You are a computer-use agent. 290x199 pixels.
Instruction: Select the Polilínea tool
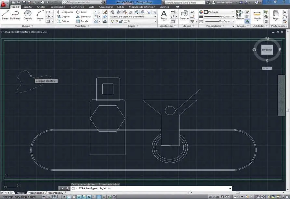coord(15,15)
